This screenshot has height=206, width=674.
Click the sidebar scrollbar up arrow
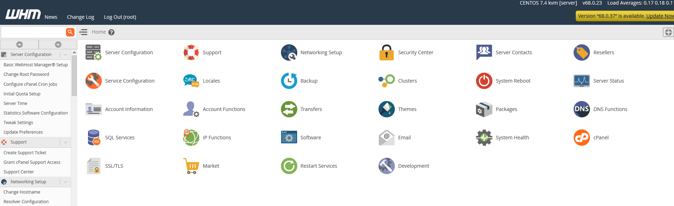click(x=74, y=52)
